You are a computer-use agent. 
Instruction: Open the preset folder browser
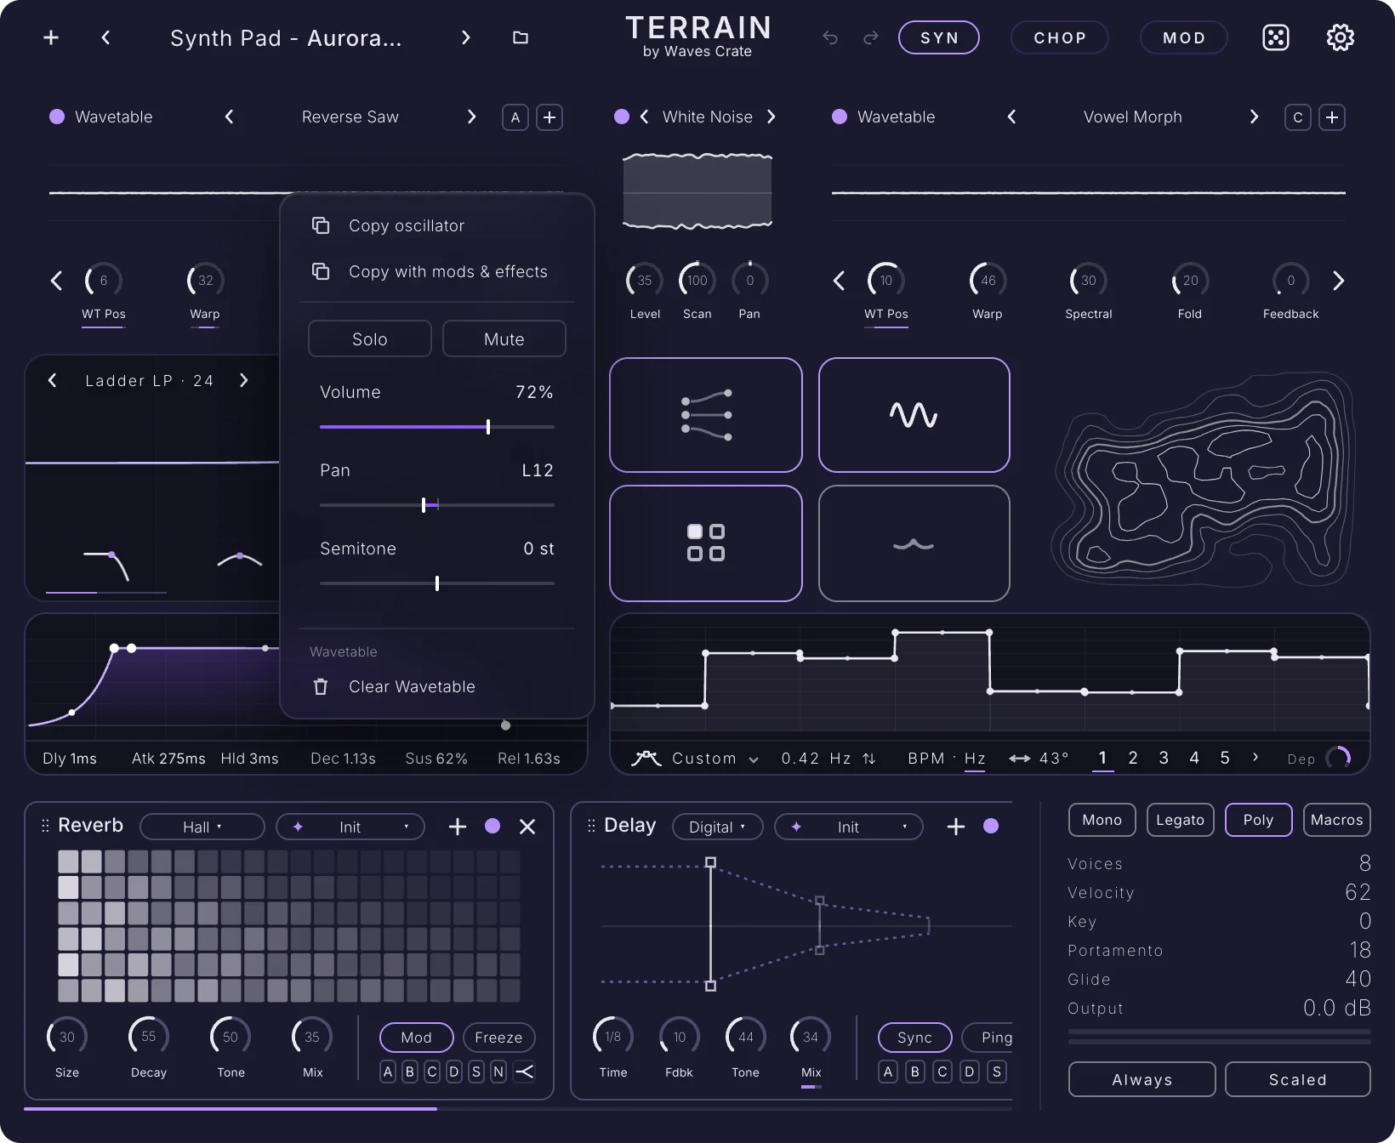pos(521,37)
